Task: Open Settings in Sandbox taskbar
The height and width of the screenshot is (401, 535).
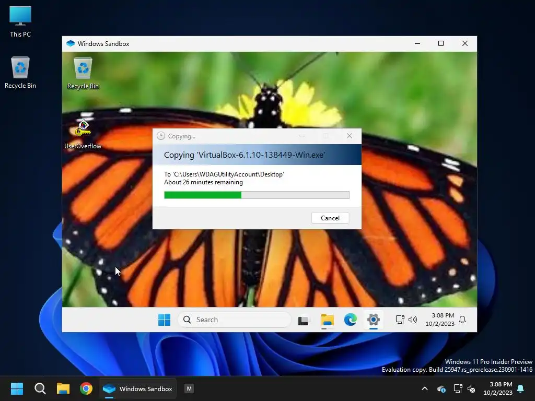Action: [x=374, y=320]
